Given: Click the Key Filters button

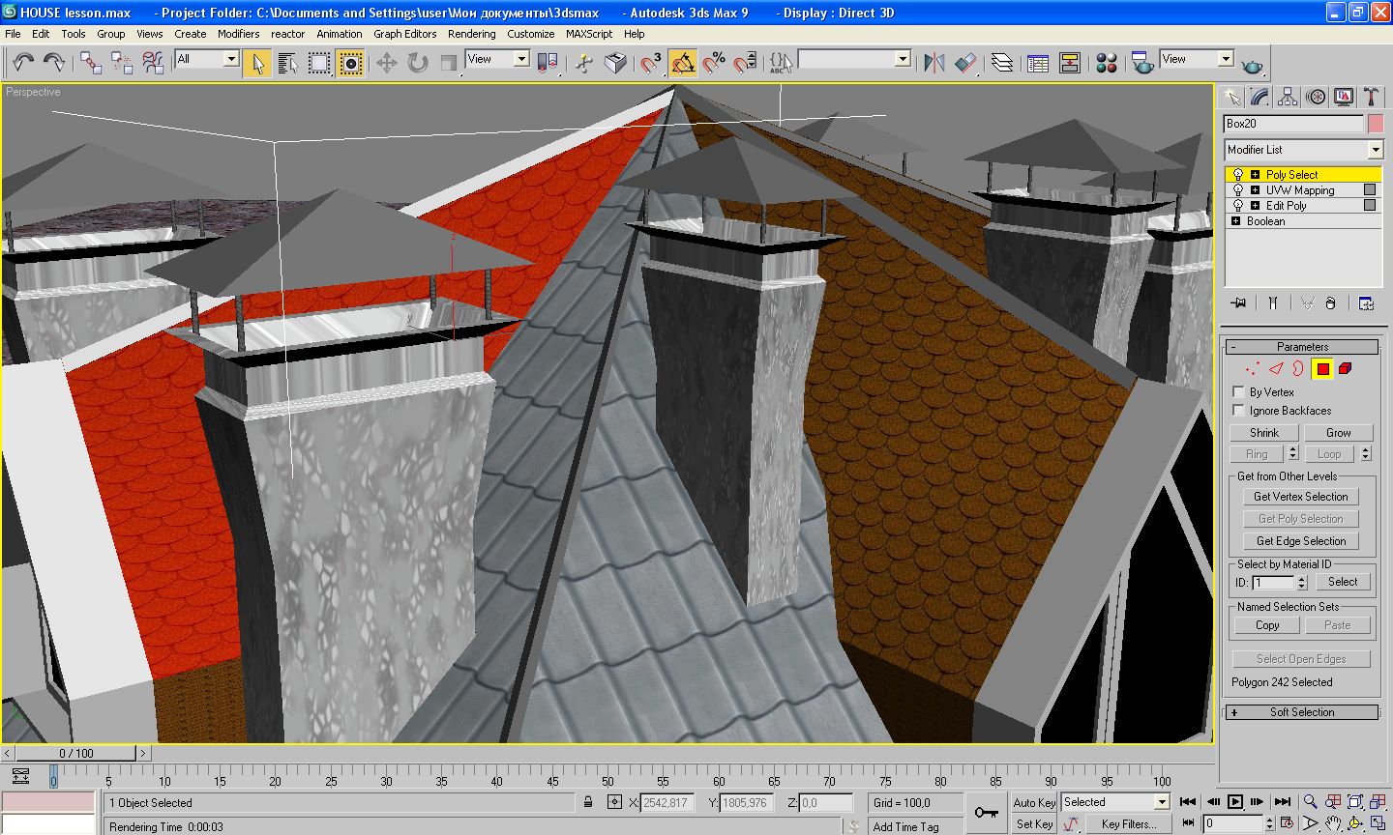Looking at the screenshot, I should 1128,824.
